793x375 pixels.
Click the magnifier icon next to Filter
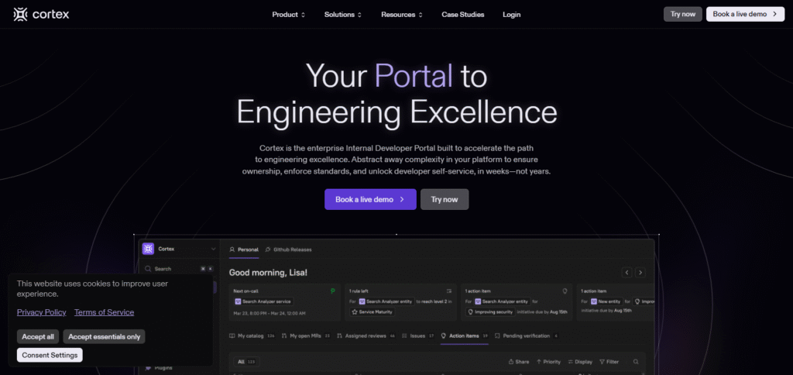pos(636,362)
